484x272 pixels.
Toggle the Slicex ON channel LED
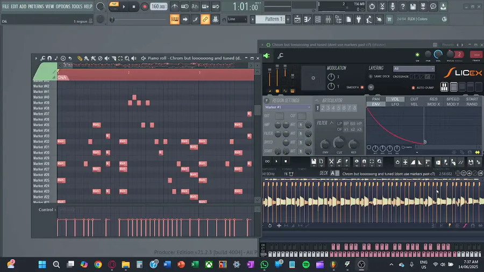417,55
